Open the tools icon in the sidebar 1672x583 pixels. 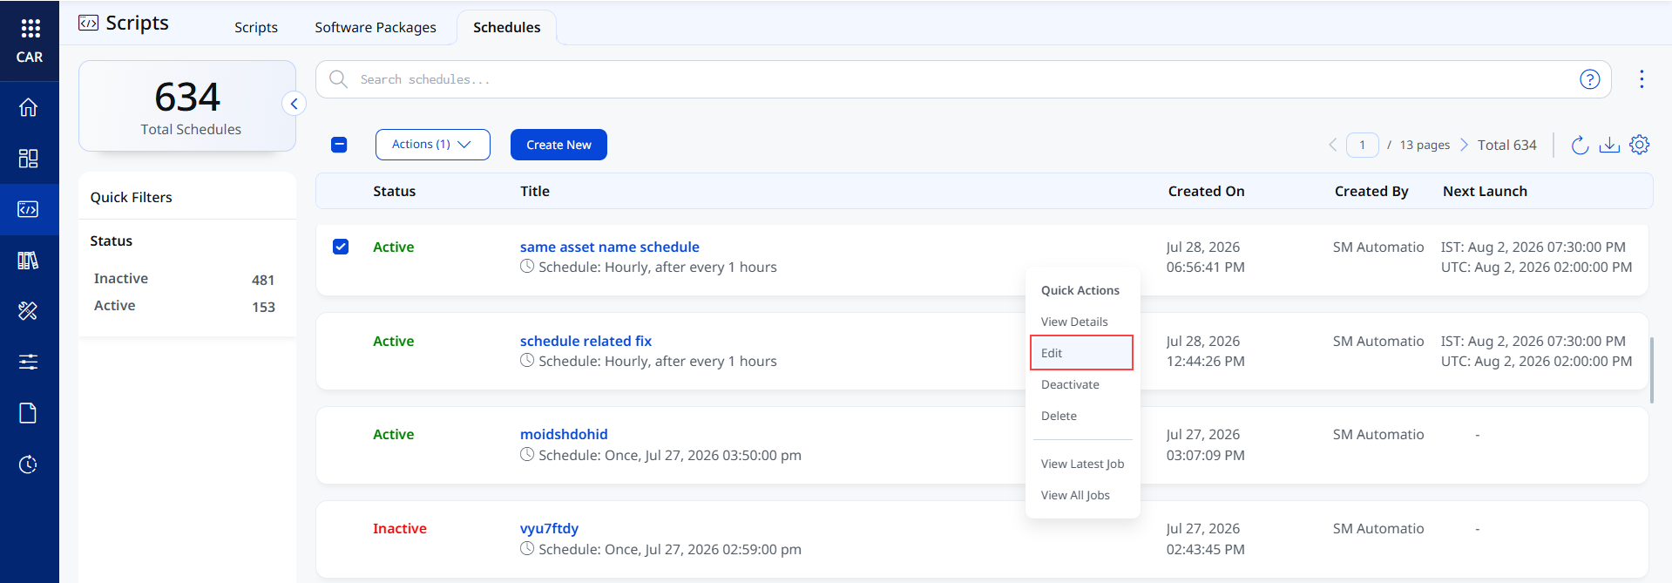pyautogui.click(x=29, y=311)
